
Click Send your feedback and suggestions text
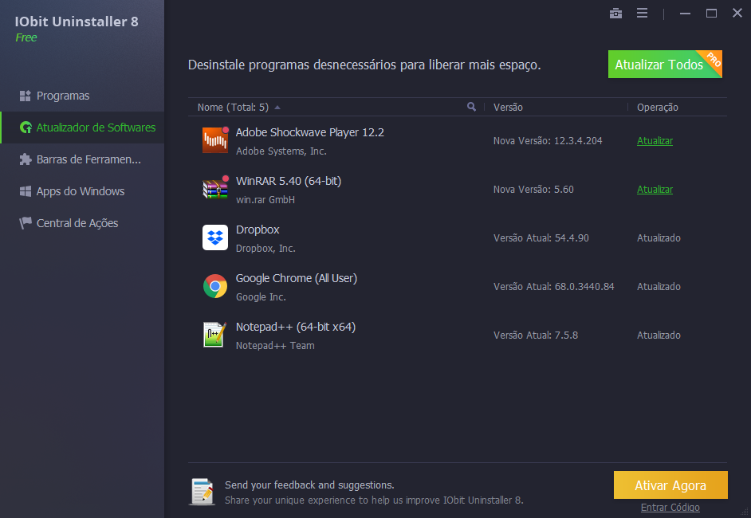(x=309, y=485)
